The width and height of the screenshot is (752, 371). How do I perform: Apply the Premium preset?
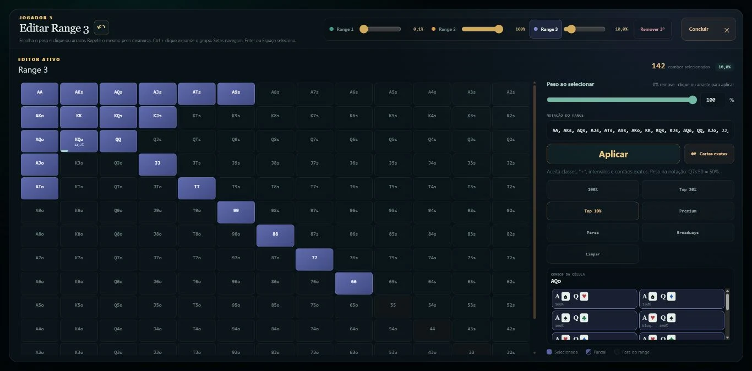pos(688,211)
